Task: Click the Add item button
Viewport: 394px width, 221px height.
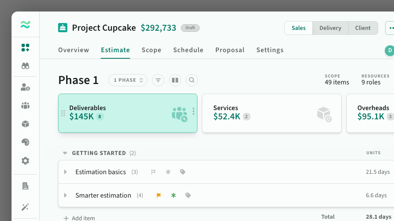Action: (79, 218)
